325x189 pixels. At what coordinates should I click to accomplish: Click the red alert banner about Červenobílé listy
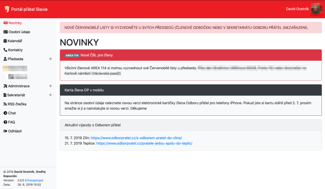point(191,28)
